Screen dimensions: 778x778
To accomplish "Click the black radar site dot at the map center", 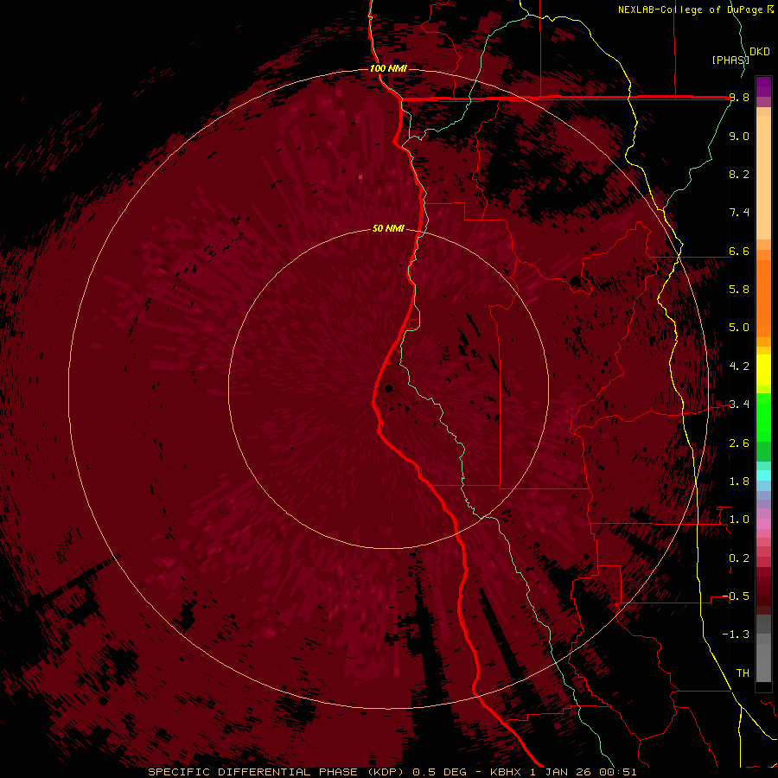I will 389,388.
